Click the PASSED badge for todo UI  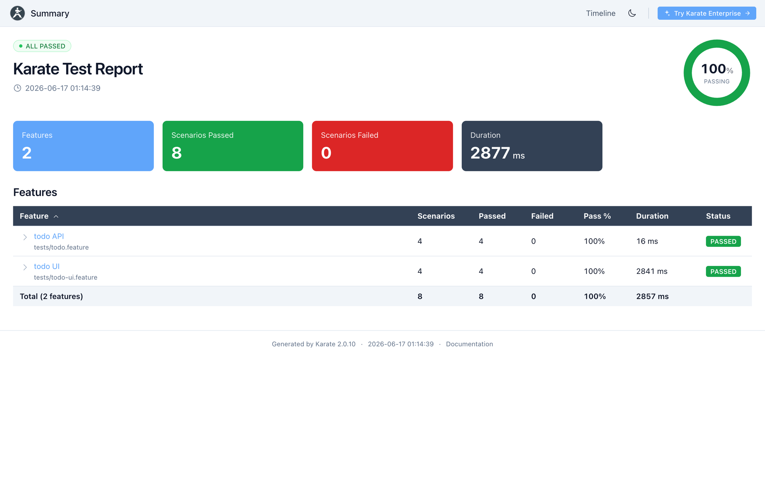tap(723, 272)
